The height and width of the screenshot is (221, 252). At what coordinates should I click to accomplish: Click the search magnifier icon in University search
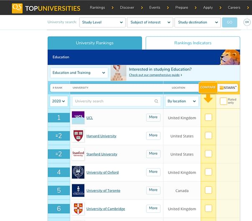pos(156,101)
